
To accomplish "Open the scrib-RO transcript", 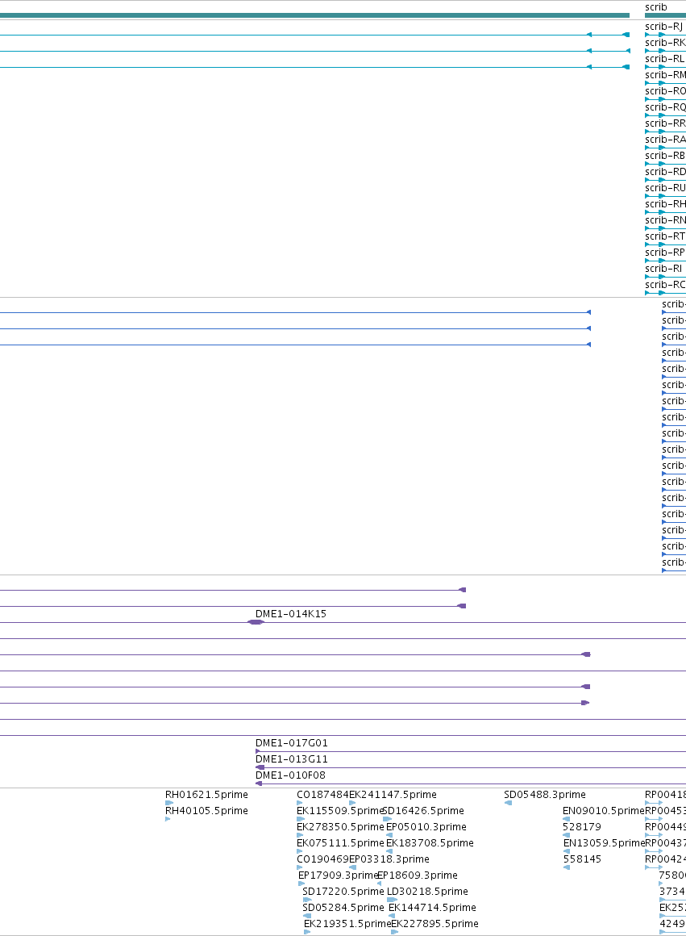I will 665,90.
